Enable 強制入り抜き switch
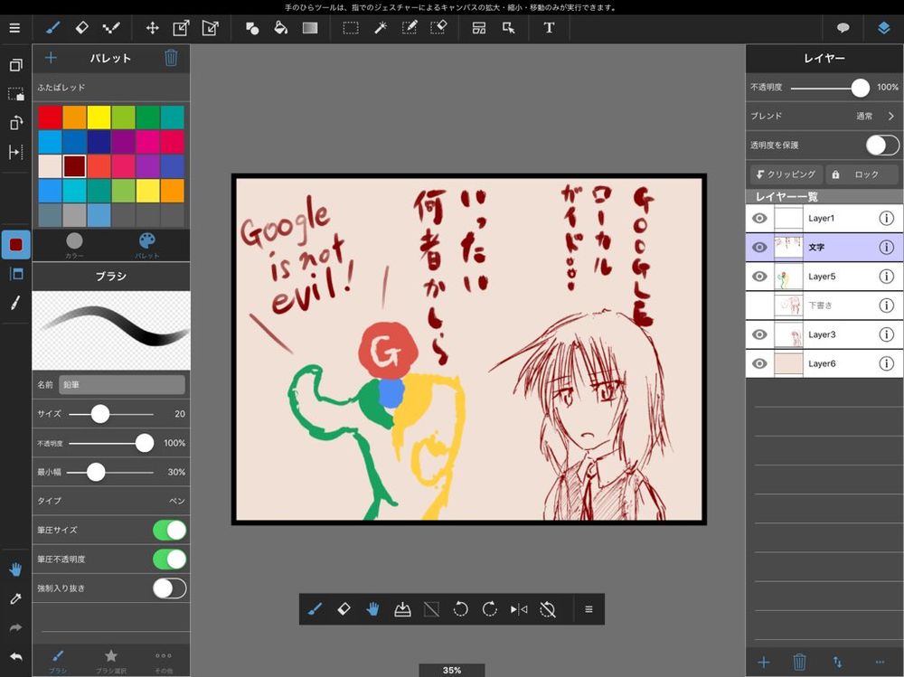 [x=169, y=588]
